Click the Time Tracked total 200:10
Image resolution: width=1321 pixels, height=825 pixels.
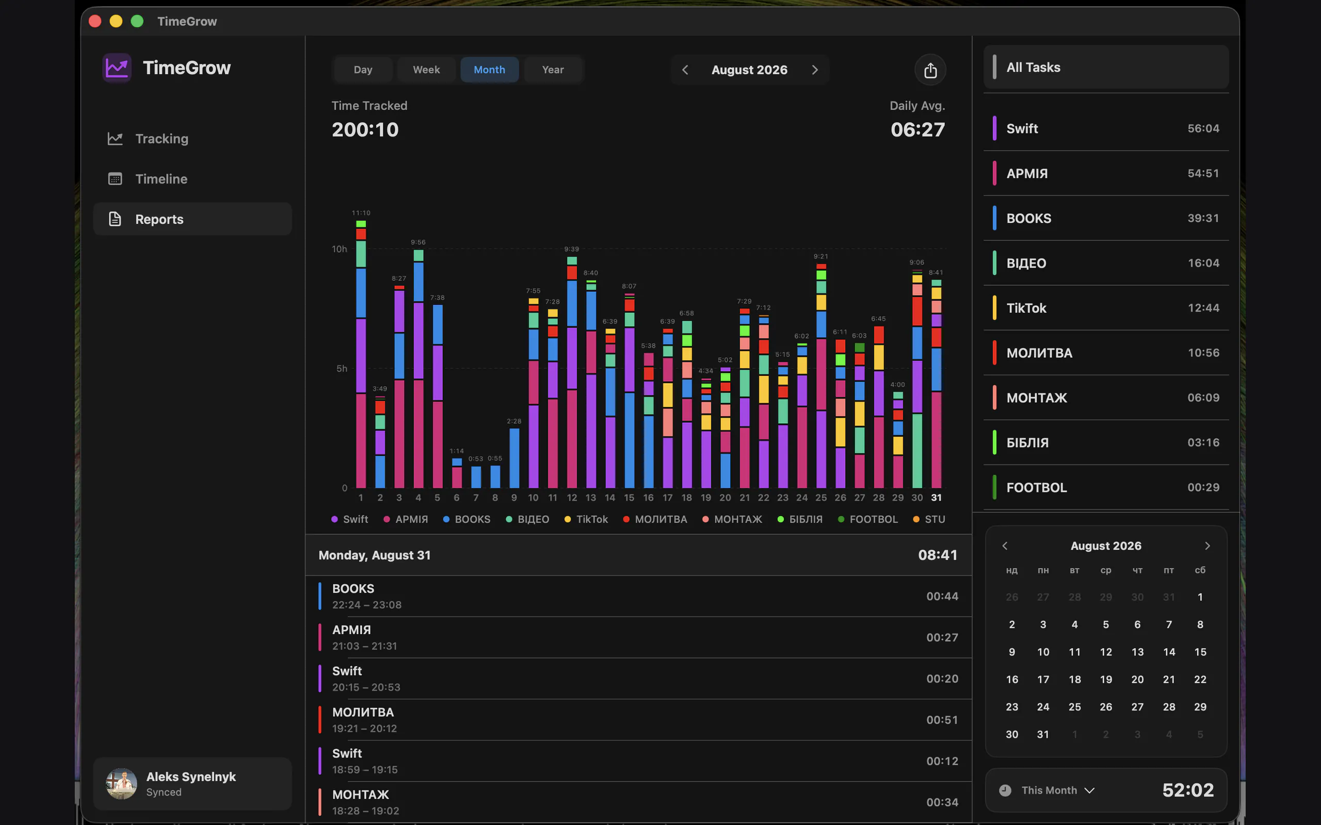point(365,130)
